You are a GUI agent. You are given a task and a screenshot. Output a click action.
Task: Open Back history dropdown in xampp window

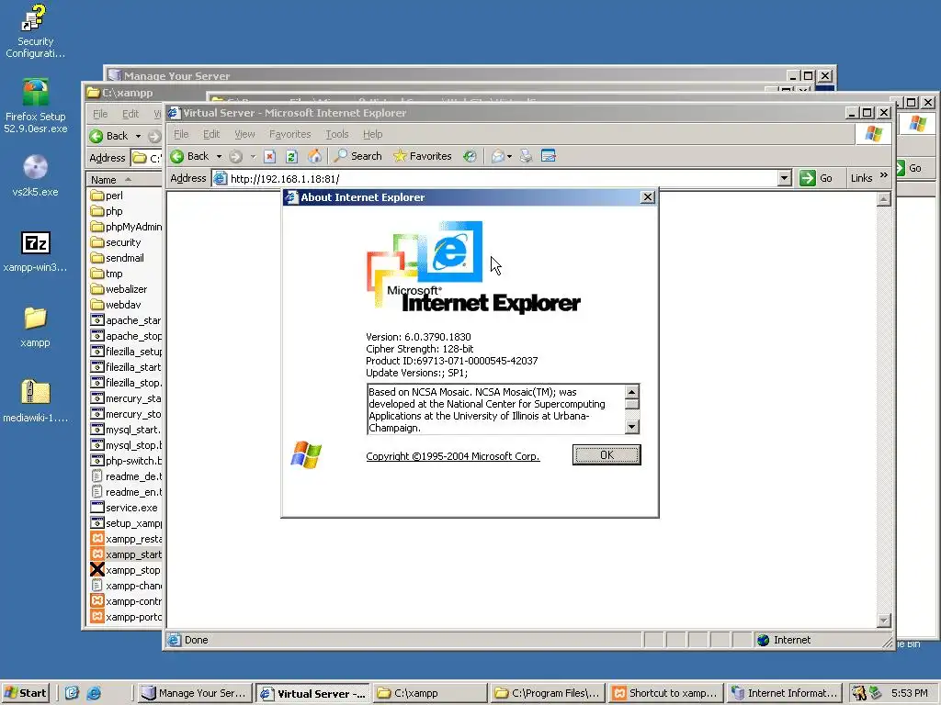[x=138, y=137]
